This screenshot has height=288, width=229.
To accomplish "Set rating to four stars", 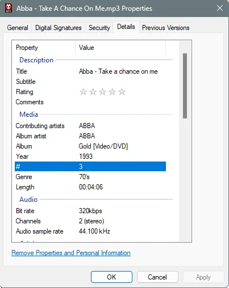I will point(112,92).
